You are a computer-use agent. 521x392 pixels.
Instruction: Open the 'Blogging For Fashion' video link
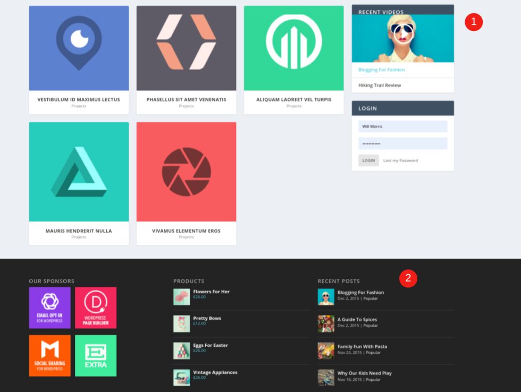pyautogui.click(x=381, y=70)
